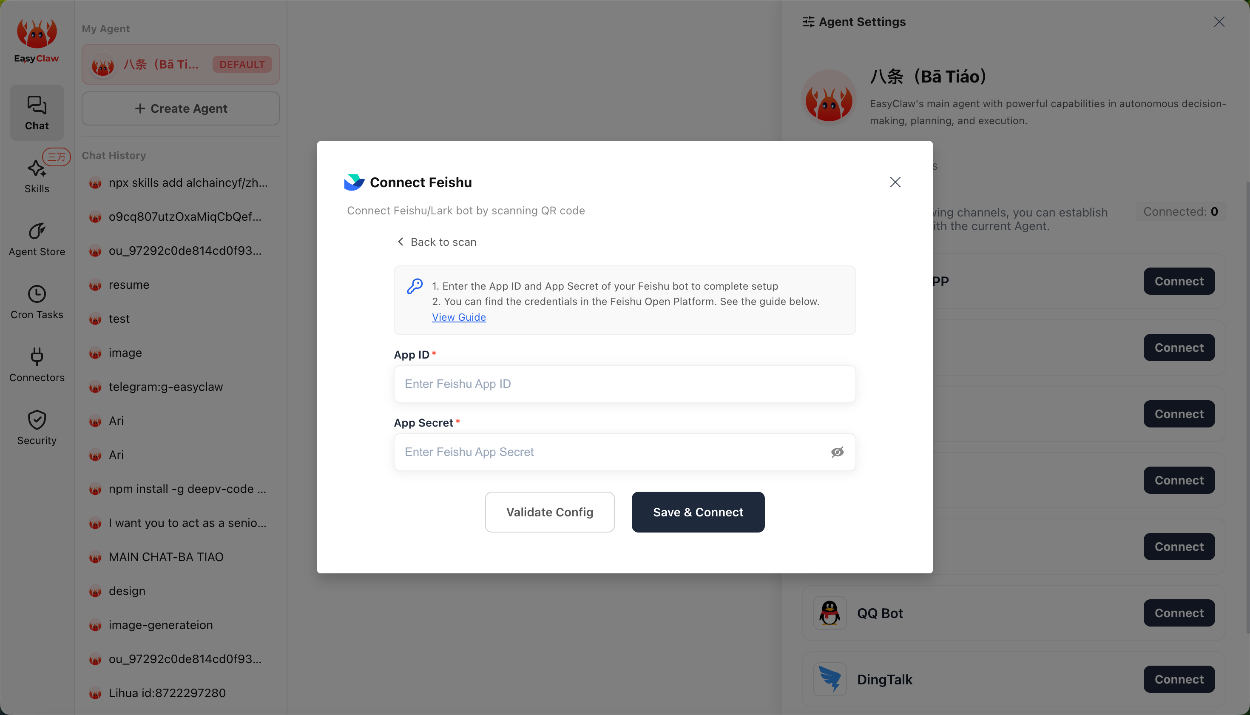Image resolution: width=1250 pixels, height=715 pixels.
Task: Click the DingTalk channel icon
Action: 830,679
